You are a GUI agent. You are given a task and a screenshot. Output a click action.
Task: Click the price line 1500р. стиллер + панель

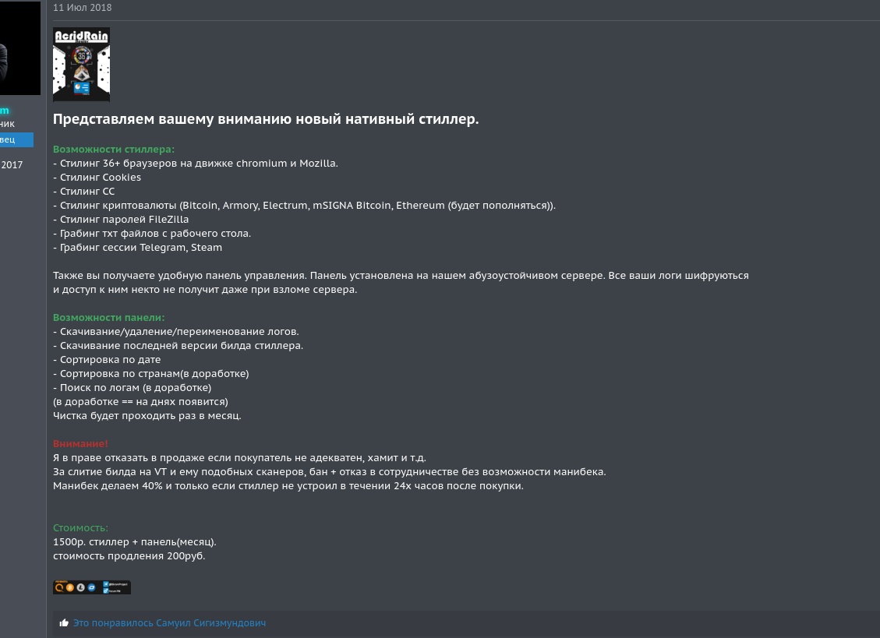(x=134, y=542)
